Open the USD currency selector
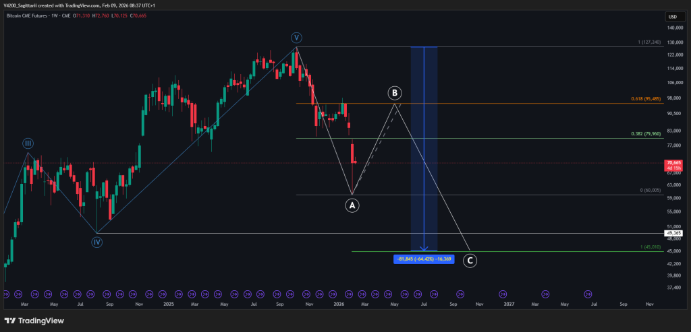 tap(672, 16)
